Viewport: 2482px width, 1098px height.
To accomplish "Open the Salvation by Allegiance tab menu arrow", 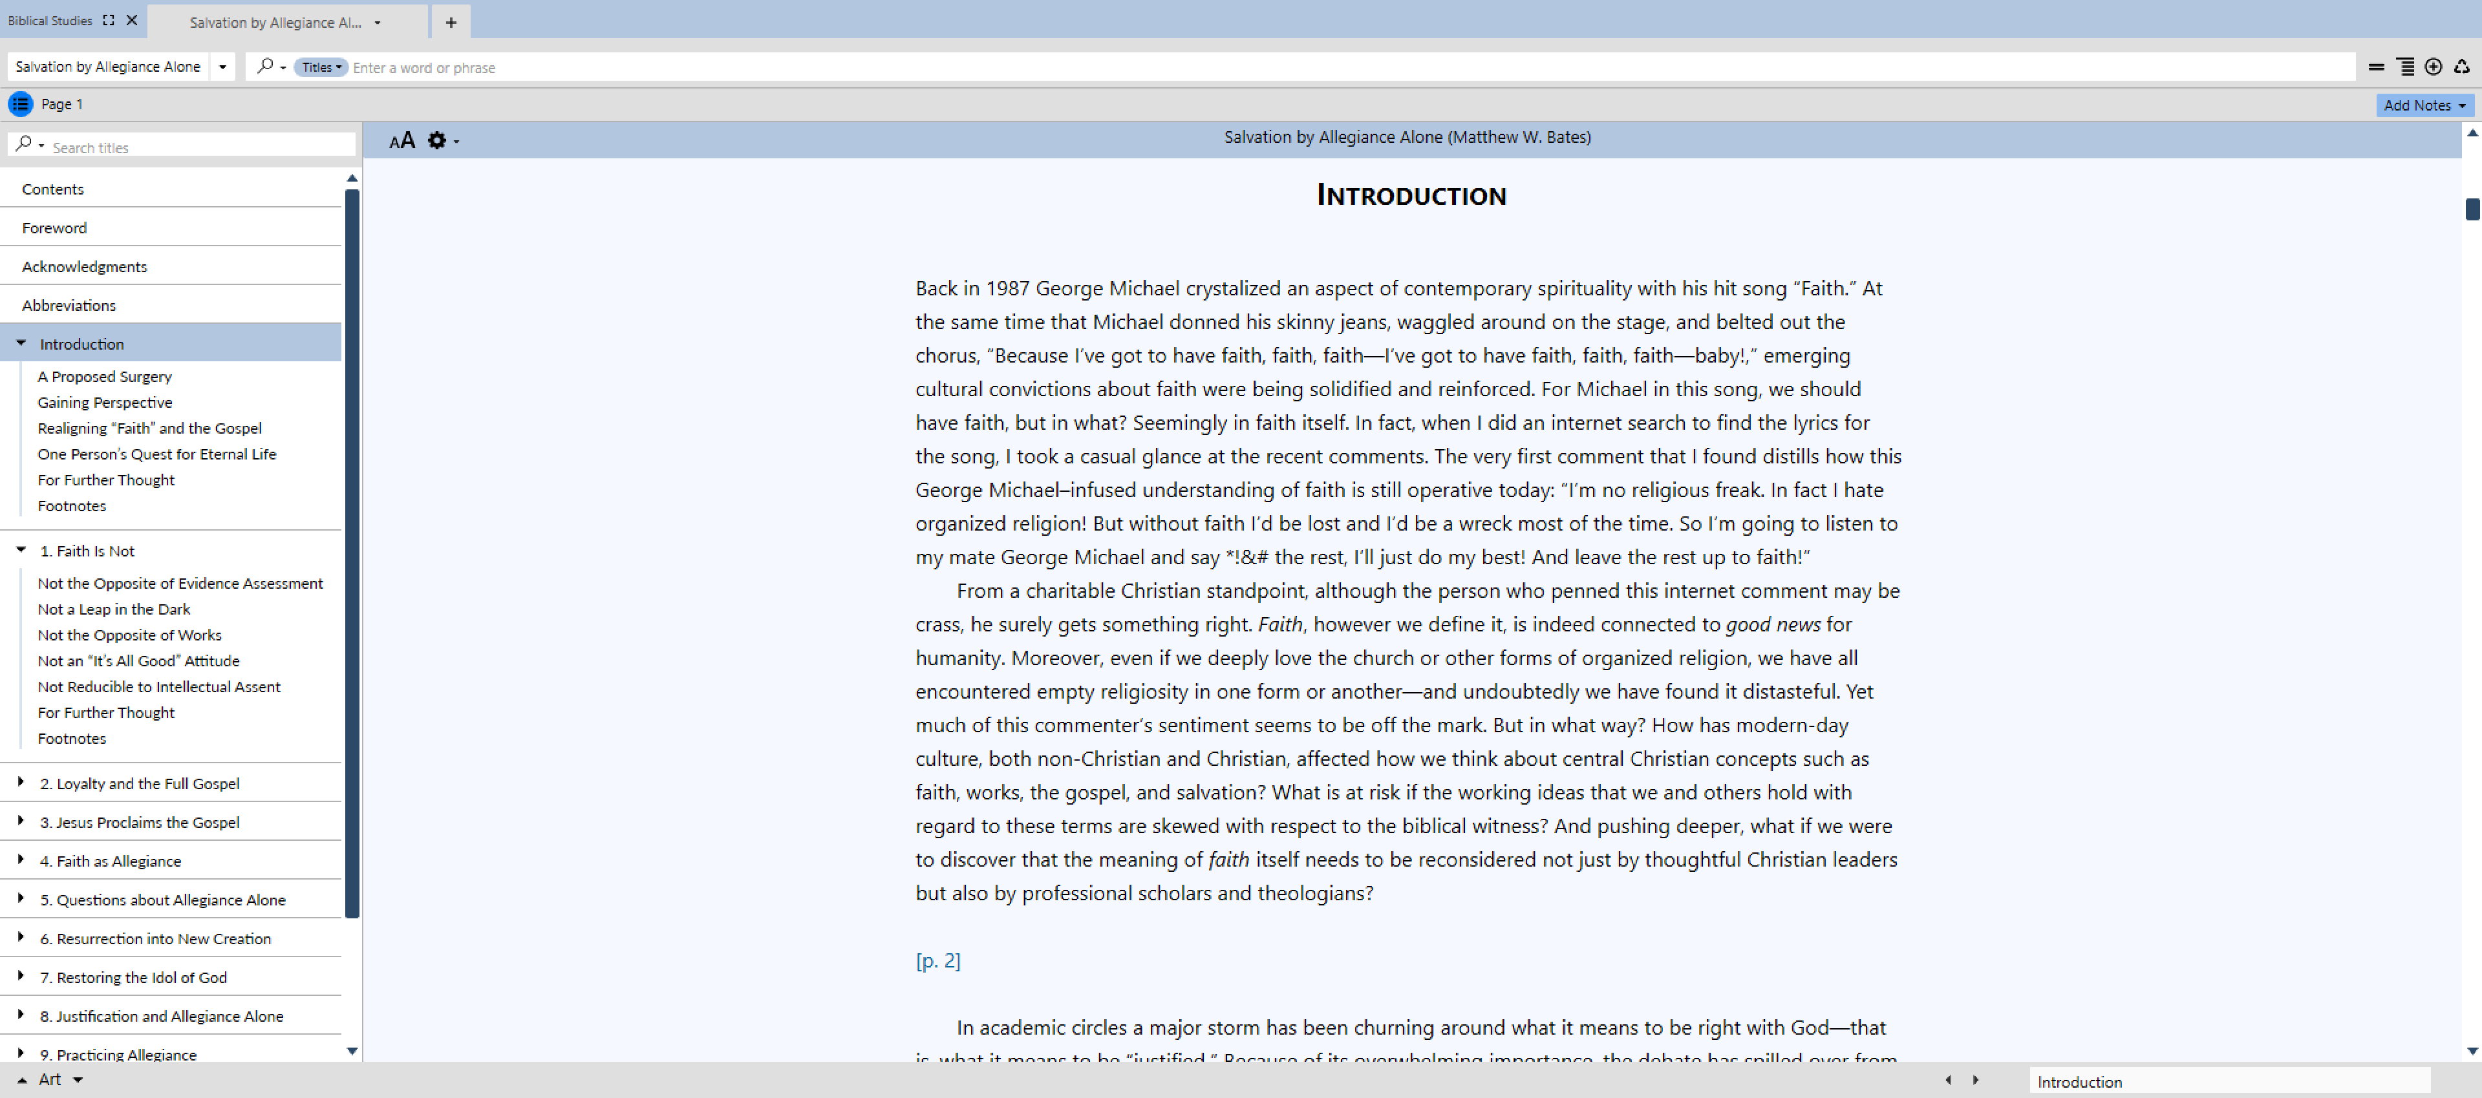I will point(378,22).
